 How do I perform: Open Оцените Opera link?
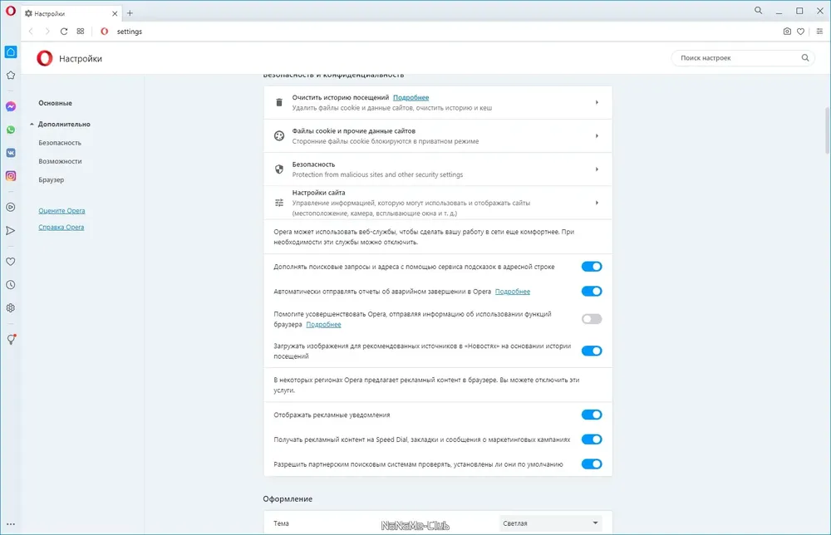coord(61,211)
